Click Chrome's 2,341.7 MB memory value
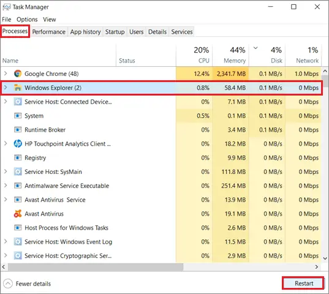This screenshot has width=329, height=294. pyautogui.click(x=231, y=74)
